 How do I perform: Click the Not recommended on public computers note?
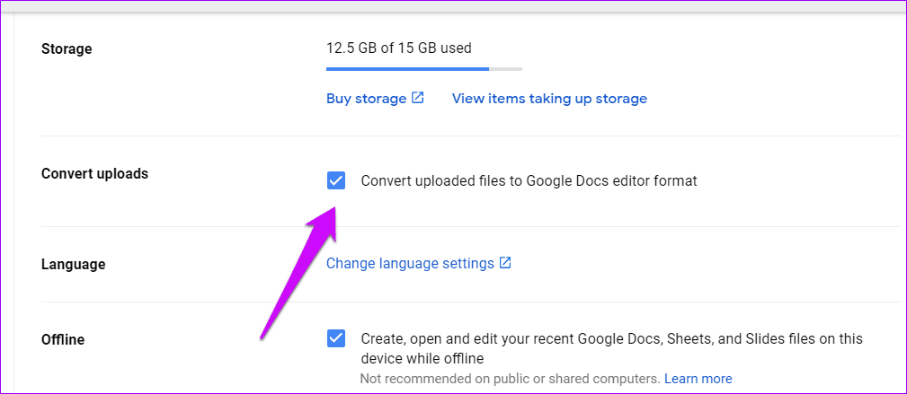pyautogui.click(x=510, y=379)
